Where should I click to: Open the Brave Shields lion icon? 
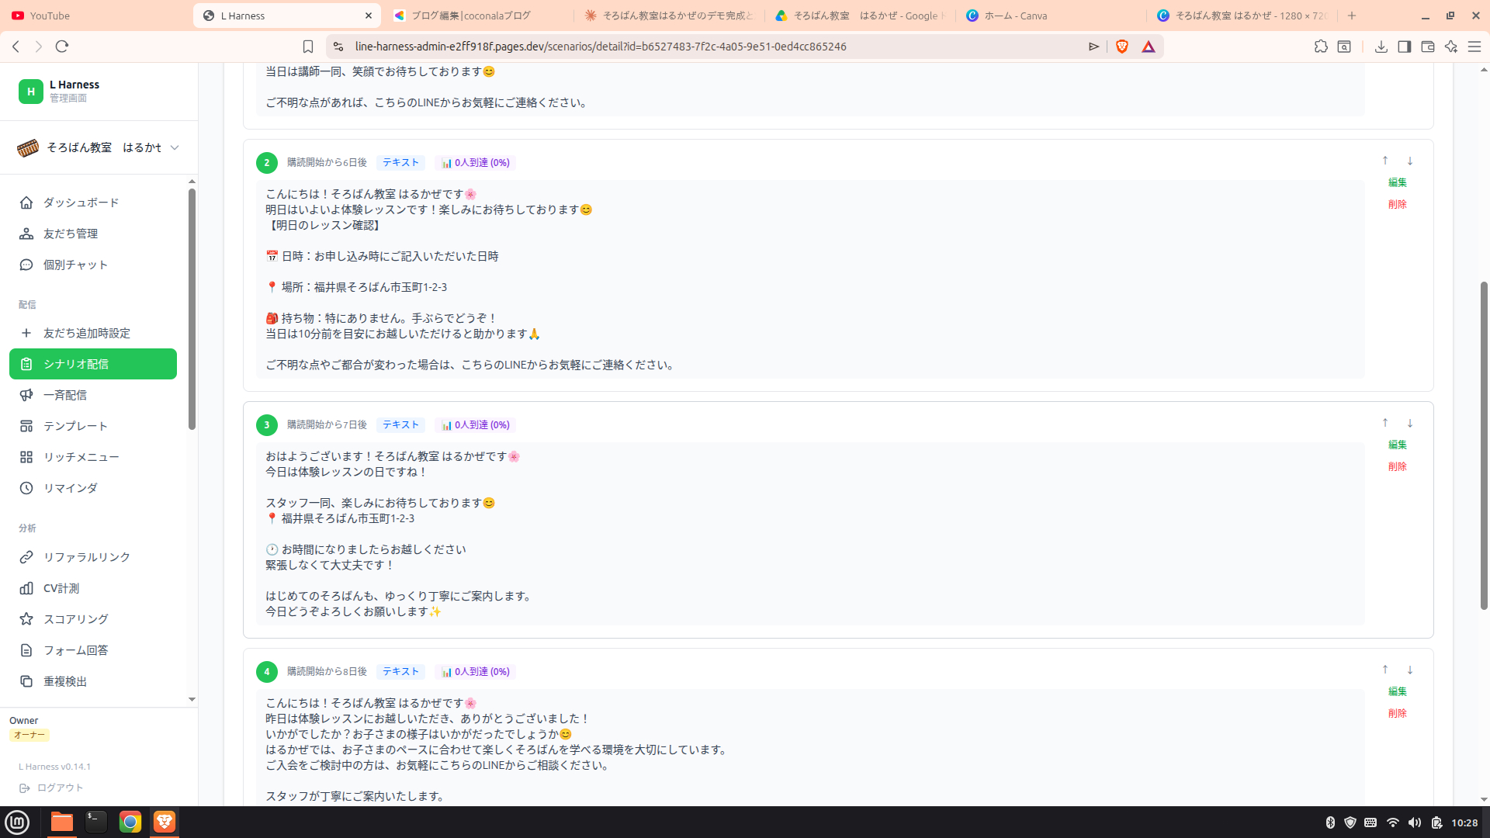(x=1122, y=47)
